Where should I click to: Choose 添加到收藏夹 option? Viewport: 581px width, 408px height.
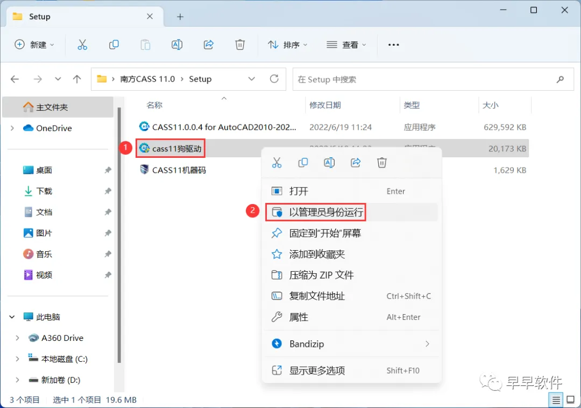pos(351,254)
